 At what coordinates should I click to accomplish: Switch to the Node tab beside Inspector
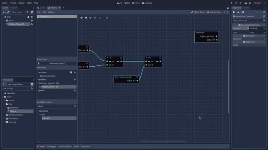[x=246, y=8]
